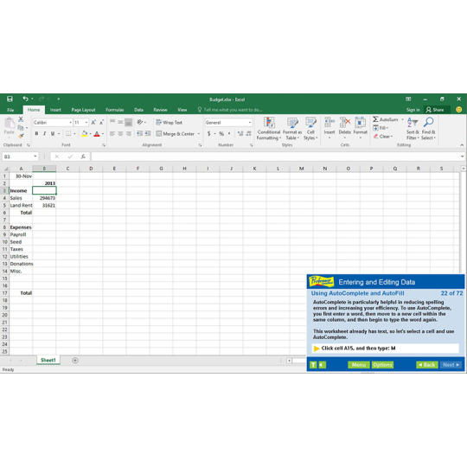Click the yellow Fill Color swatch button
This screenshot has width=467, height=467.
point(84,134)
